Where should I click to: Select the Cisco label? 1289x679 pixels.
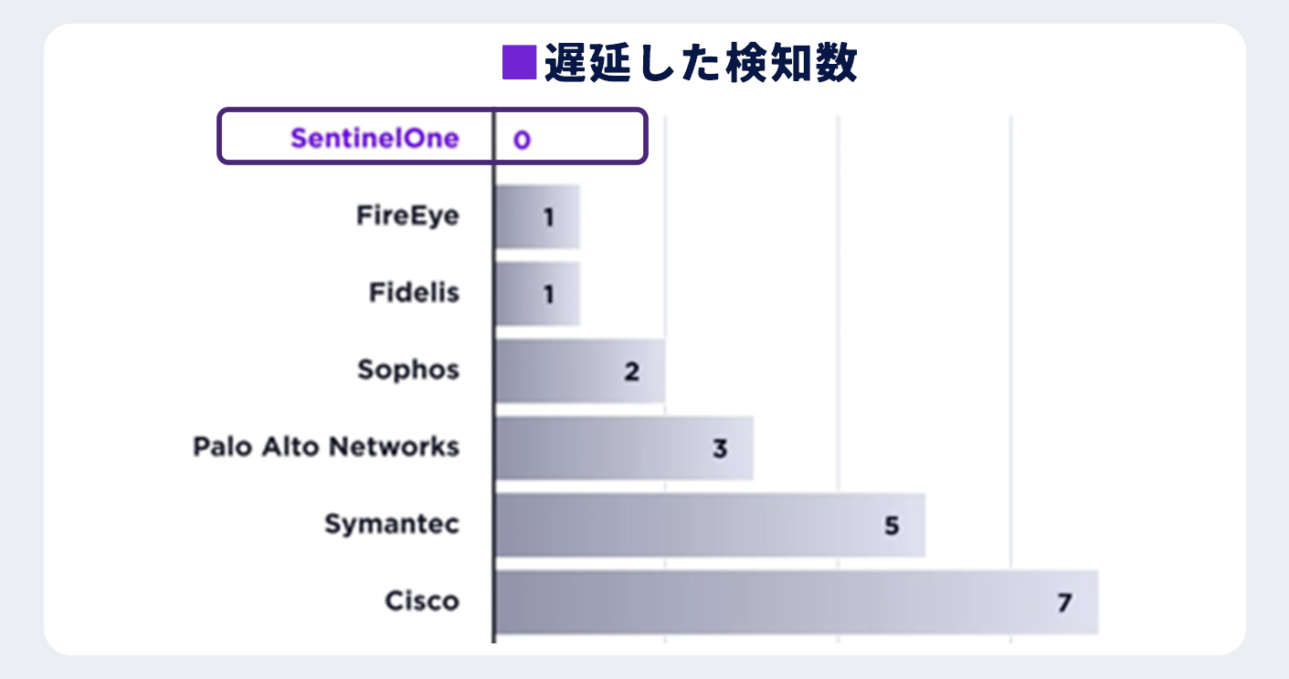tap(422, 601)
